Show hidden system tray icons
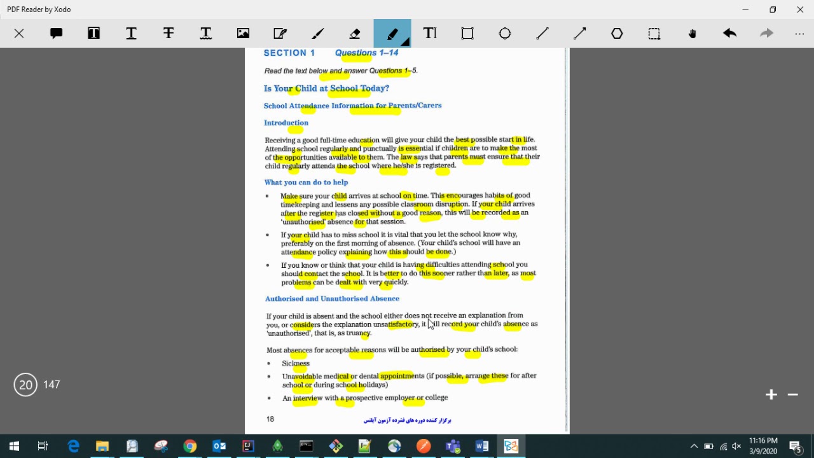The width and height of the screenshot is (814, 458). point(694,447)
